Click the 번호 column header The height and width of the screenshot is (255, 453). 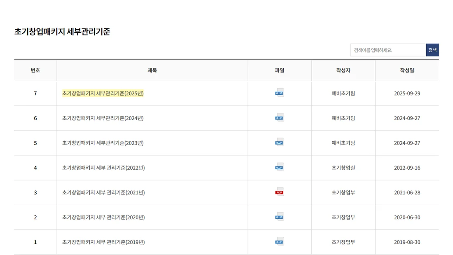tap(35, 70)
